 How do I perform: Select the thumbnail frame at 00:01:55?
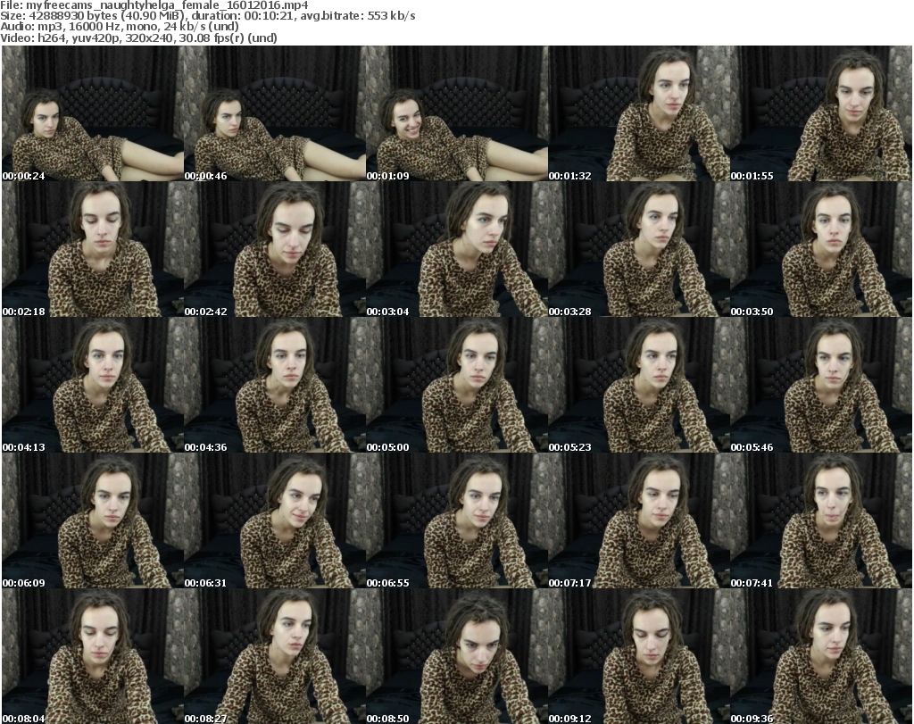[x=821, y=113]
